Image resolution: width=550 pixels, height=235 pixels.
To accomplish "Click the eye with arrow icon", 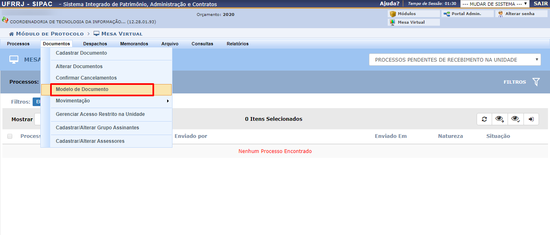I will pos(499,119).
